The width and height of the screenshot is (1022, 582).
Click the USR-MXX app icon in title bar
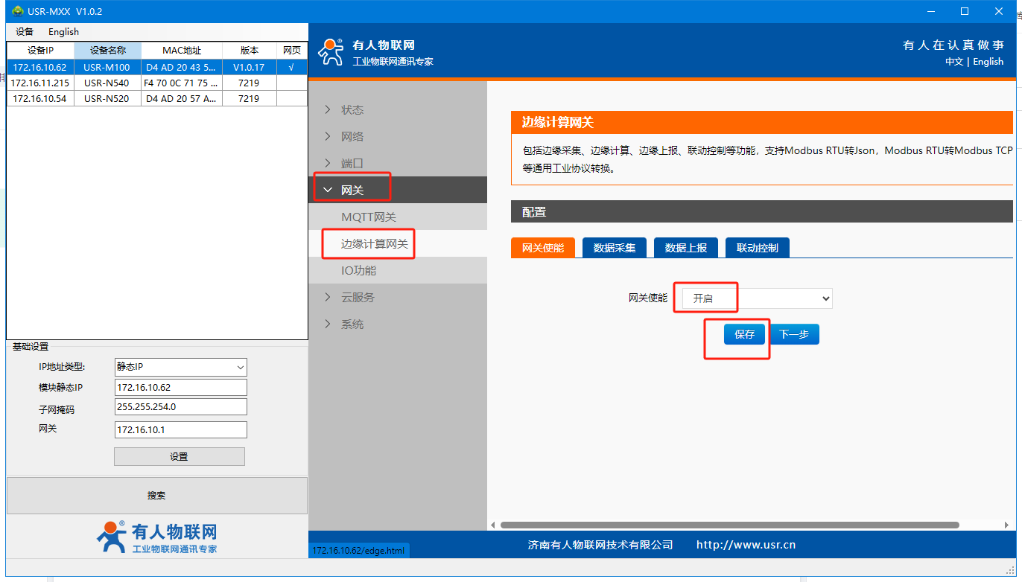click(x=17, y=11)
